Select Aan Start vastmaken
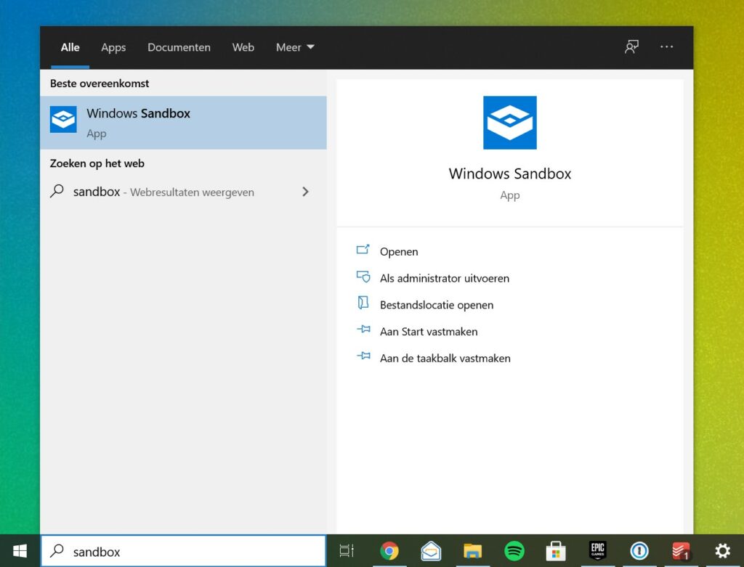 [x=429, y=331]
